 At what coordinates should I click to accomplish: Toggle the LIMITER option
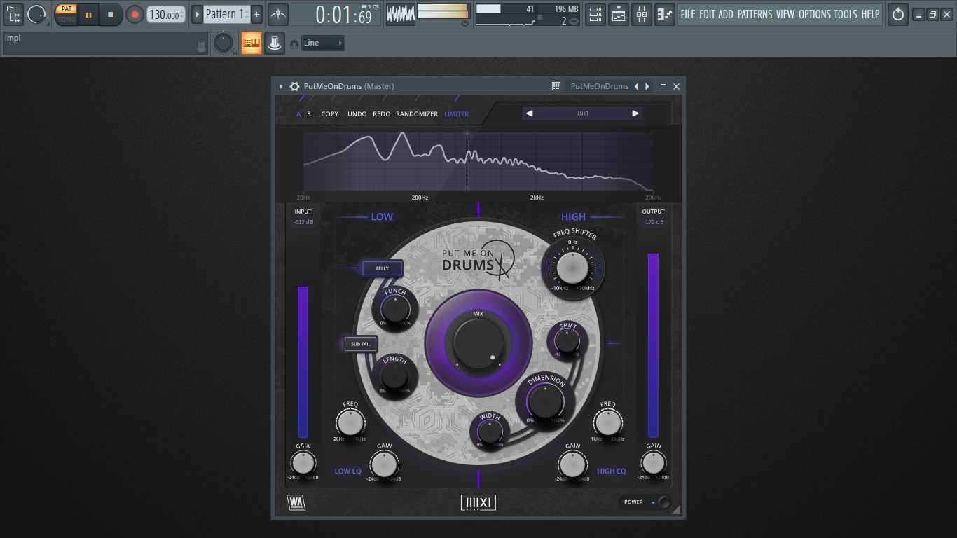[457, 114]
